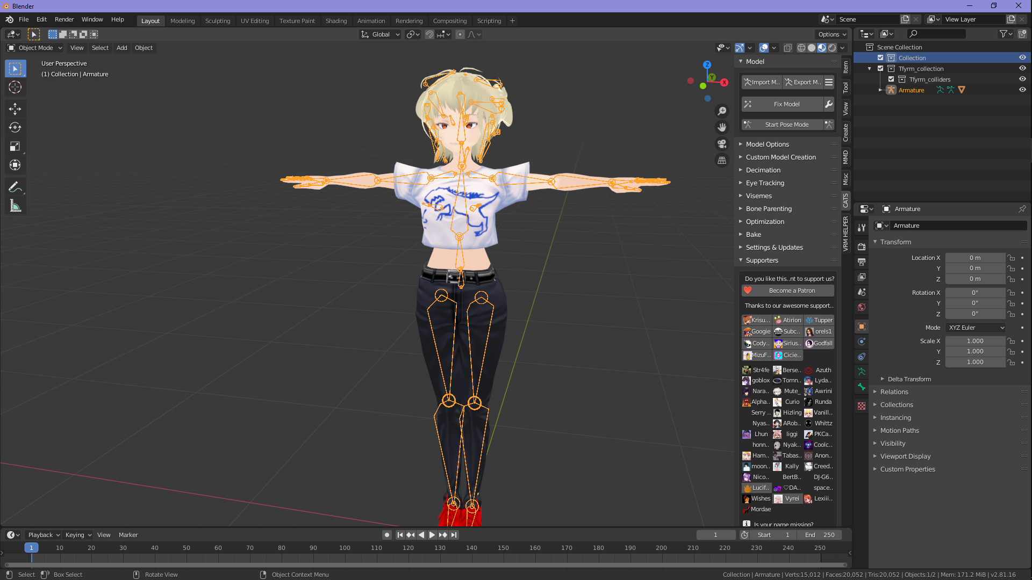
Task: Open the Output properties tab
Action: (862, 262)
